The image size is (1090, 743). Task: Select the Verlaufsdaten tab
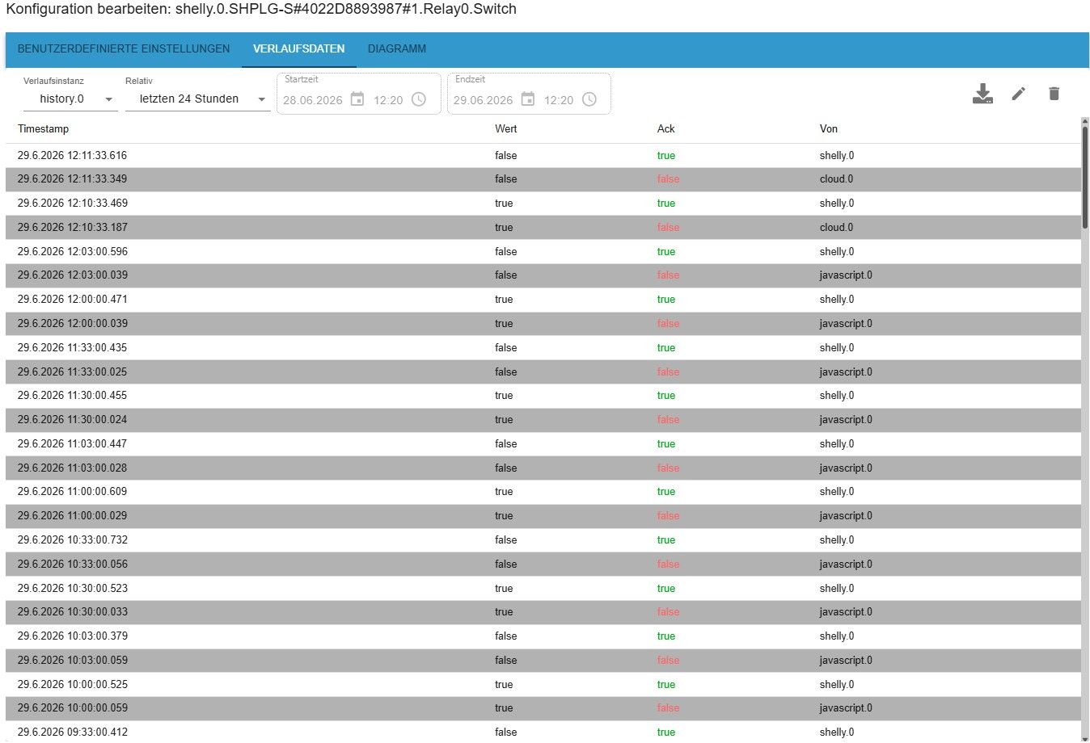pyautogui.click(x=299, y=48)
